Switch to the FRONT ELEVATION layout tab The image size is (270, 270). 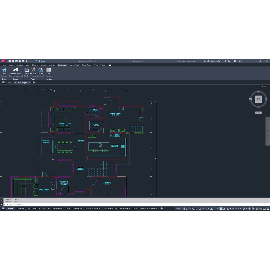pos(93,209)
